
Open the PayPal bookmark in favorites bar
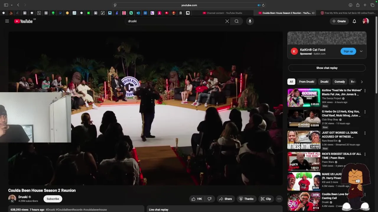[60, 13]
